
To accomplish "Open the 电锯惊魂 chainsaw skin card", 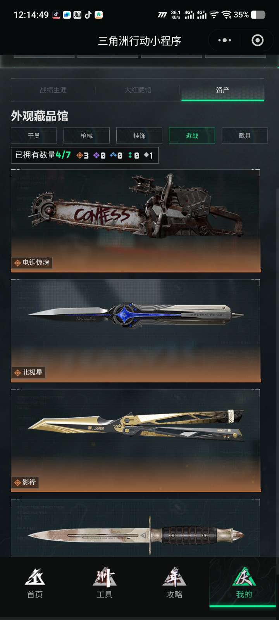I will (136, 221).
